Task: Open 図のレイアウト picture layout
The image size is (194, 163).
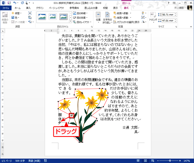Action: tap(82, 22)
